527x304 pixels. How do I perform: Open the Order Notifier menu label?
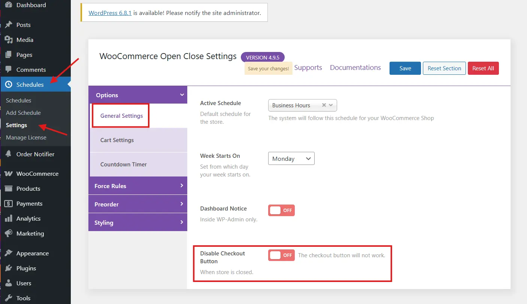click(x=36, y=154)
